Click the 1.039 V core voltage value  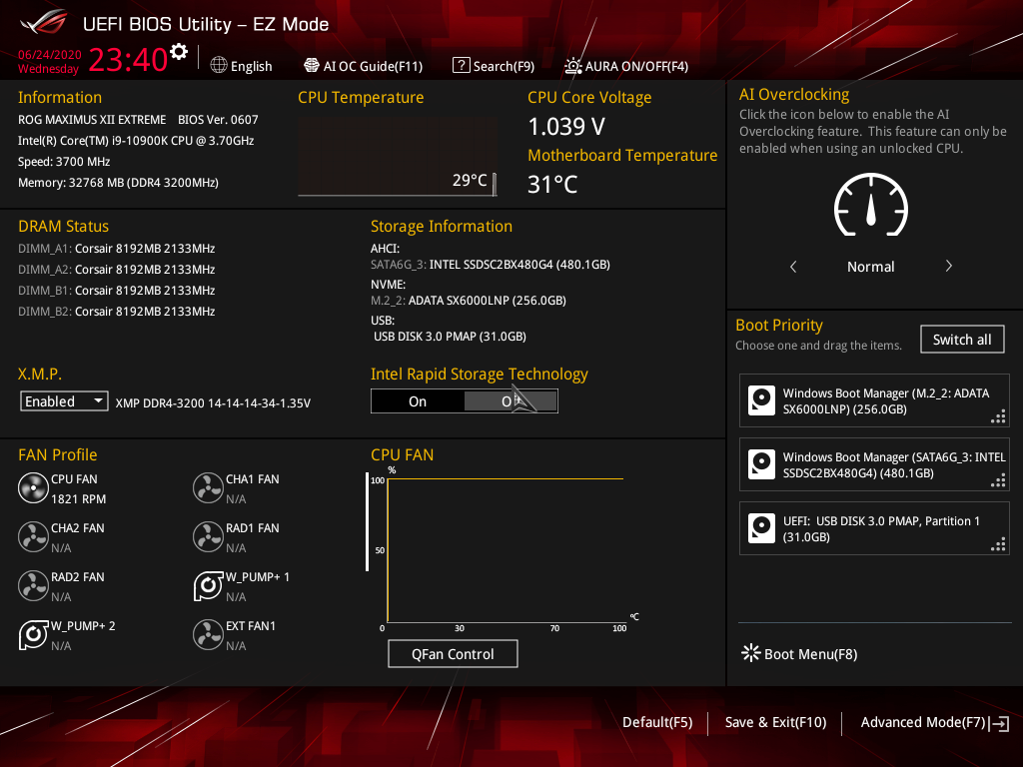[566, 127]
